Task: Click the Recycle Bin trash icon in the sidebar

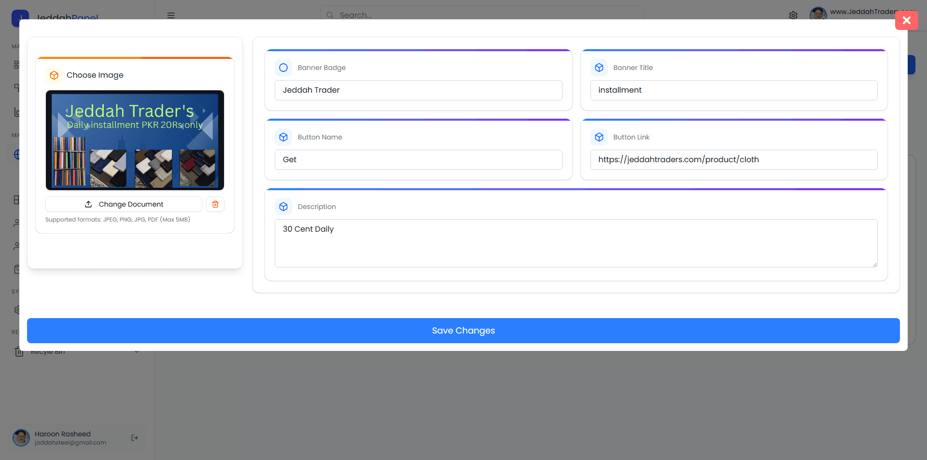Action: 19,353
